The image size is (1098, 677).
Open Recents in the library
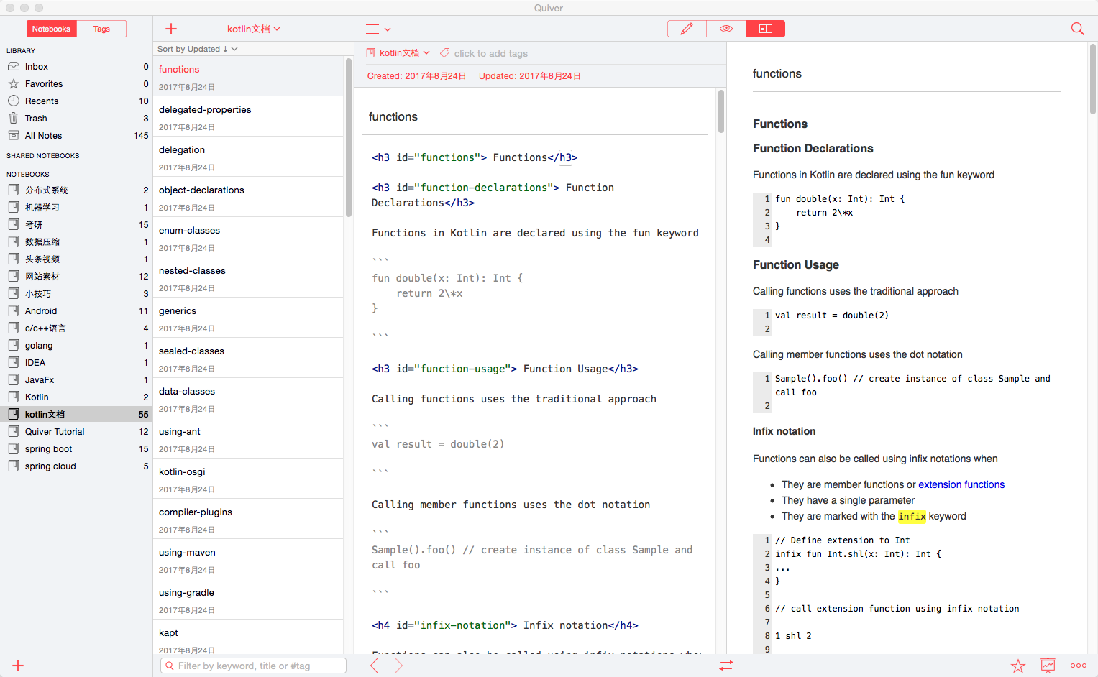point(76,101)
